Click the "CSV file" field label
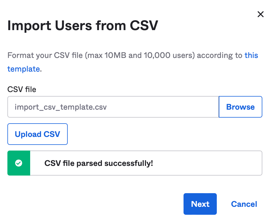This screenshot has height=221, width=272. [22, 90]
